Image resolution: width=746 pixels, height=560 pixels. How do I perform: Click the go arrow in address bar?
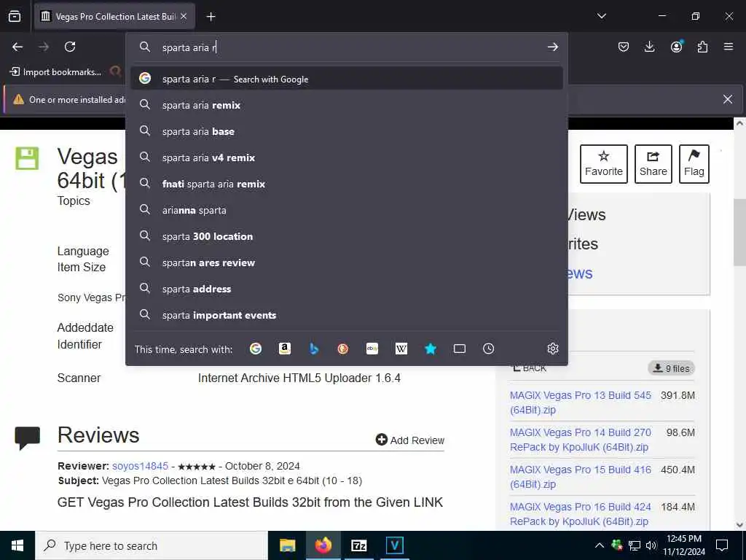552,47
